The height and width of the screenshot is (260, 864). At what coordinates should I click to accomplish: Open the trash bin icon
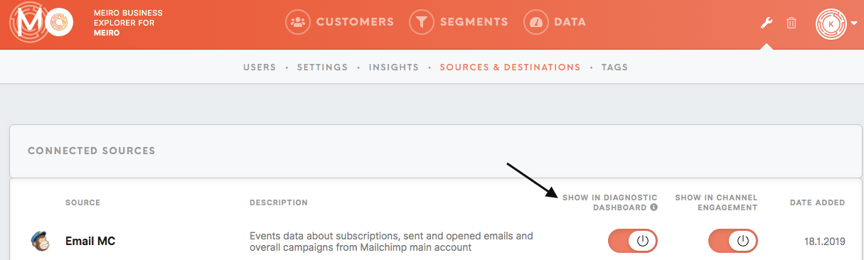[x=791, y=23]
